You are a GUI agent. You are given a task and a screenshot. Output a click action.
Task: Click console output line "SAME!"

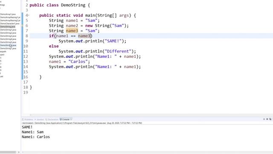27,127
